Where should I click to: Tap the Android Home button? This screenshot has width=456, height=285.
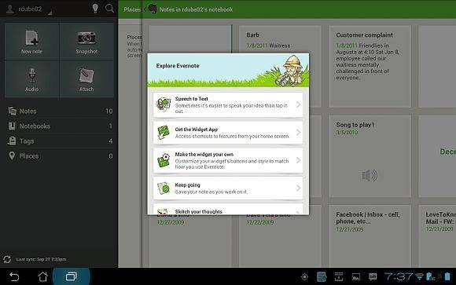(x=43, y=276)
